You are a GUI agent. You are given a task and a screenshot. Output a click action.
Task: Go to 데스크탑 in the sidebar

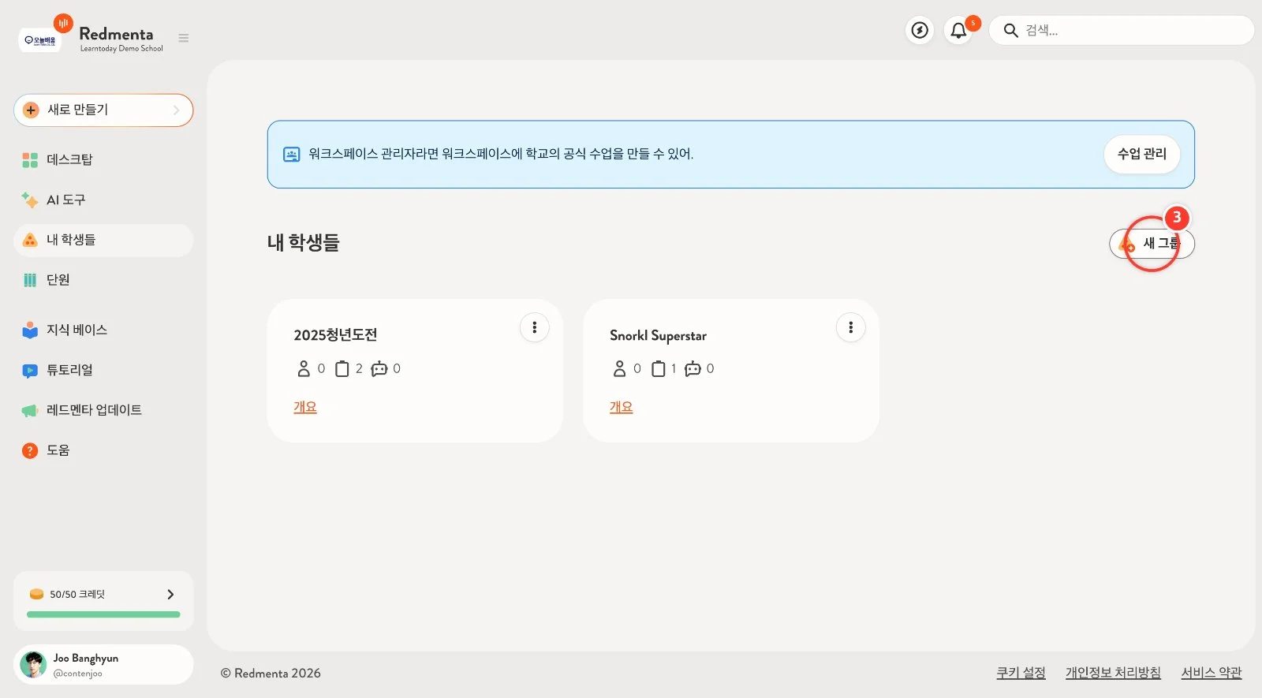[103, 160]
